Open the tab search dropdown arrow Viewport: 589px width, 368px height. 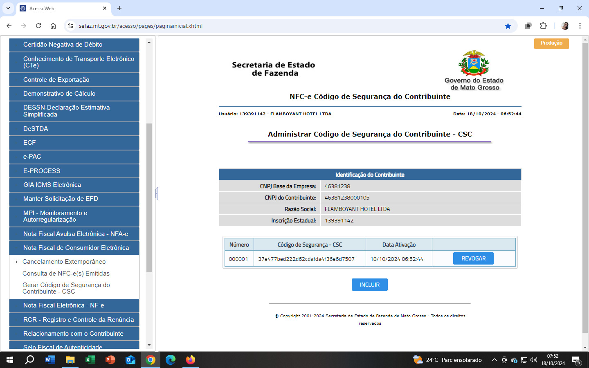[8, 8]
